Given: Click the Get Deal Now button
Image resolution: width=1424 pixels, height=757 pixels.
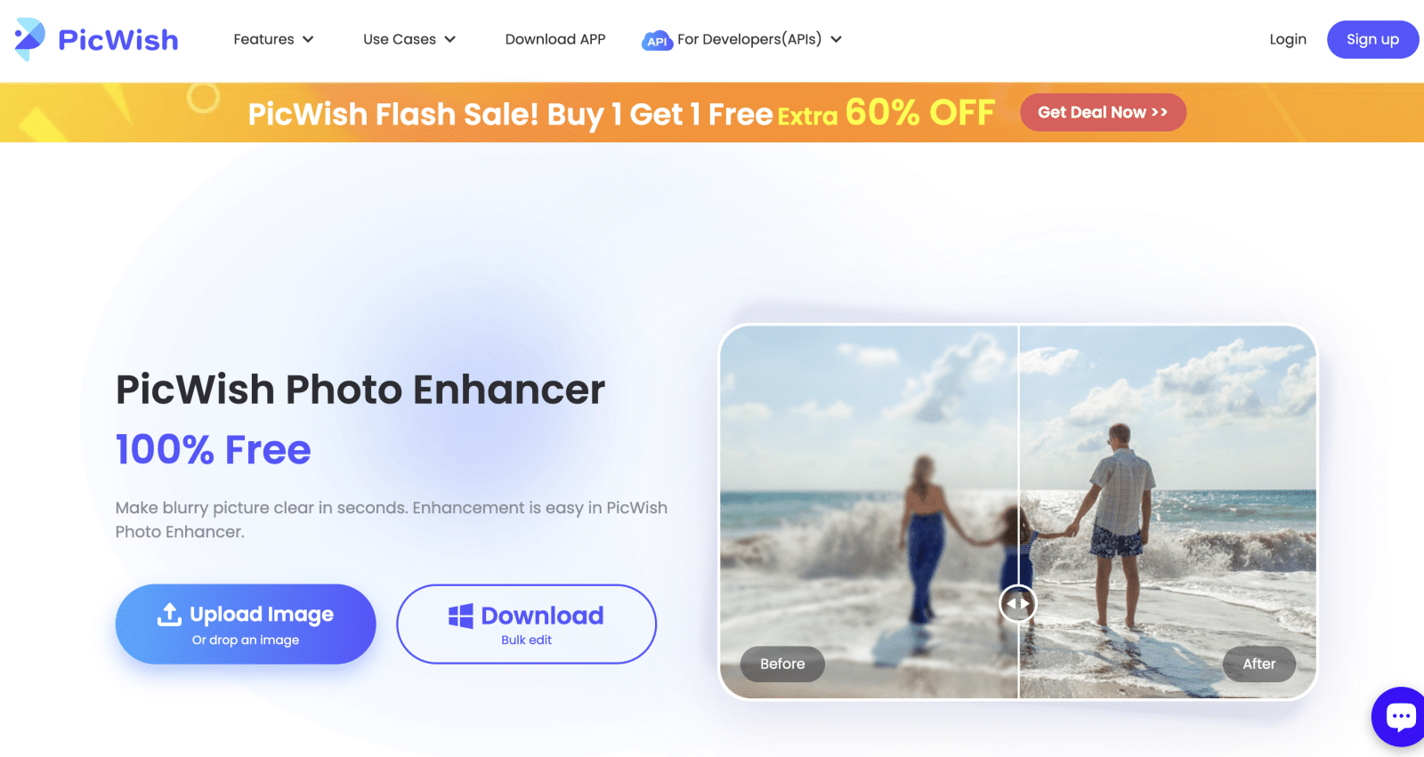Looking at the screenshot, I should tap(1103, 112).
